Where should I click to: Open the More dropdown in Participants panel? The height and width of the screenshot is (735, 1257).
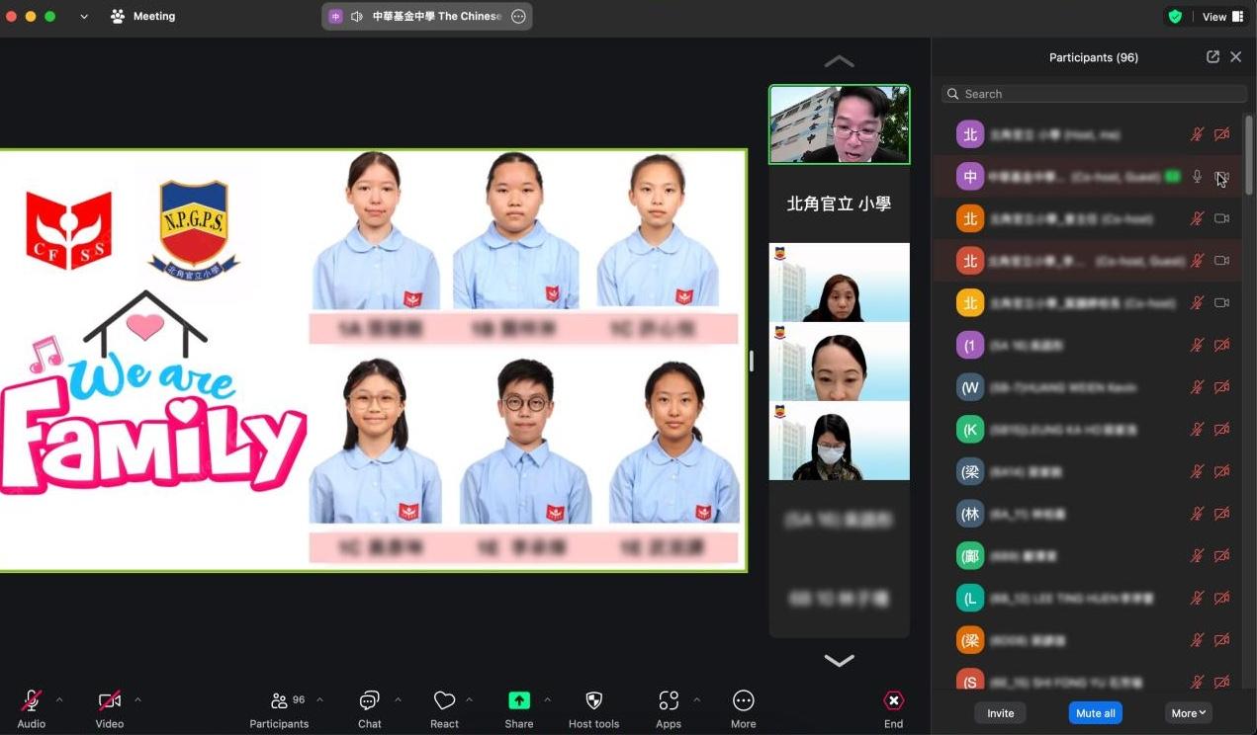1188,713
